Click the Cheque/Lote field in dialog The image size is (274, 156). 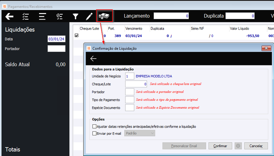[x=136, y=84]
